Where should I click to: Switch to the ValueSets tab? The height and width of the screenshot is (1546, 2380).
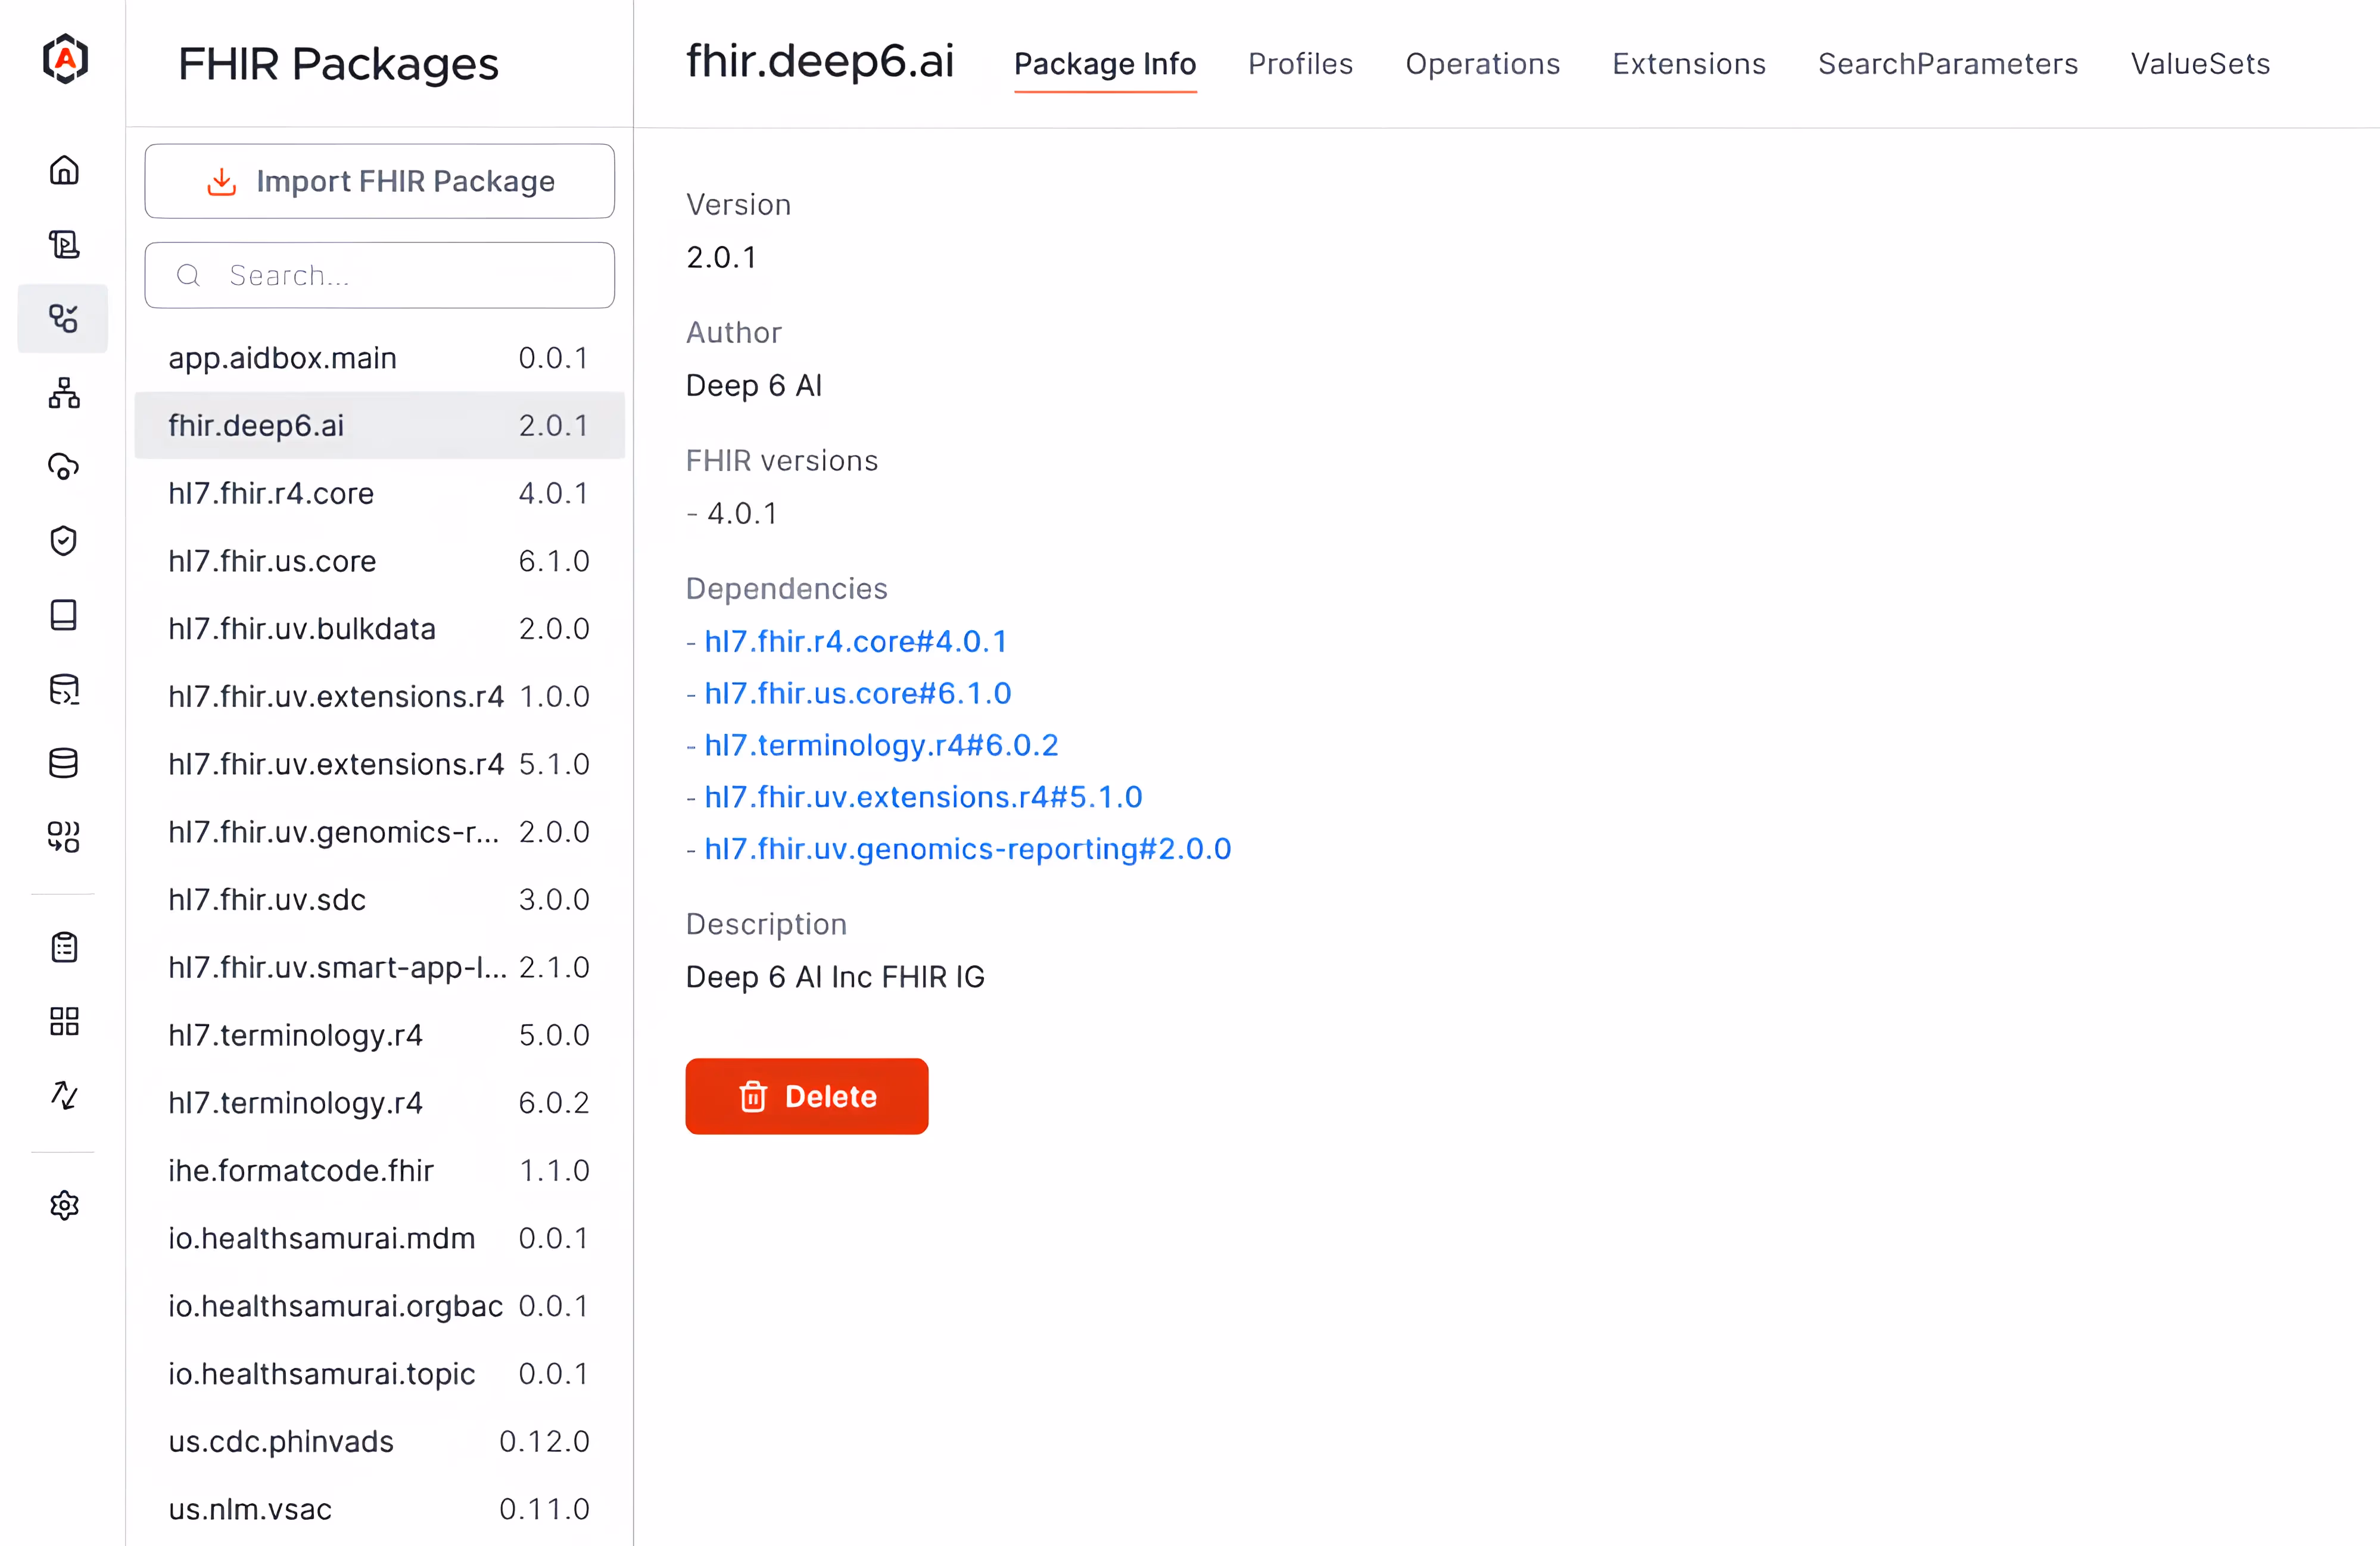point(2200,64)
